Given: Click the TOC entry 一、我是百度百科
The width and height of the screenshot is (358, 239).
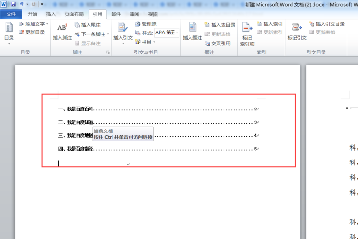Looking at the screenshot, I should (76, 109).
